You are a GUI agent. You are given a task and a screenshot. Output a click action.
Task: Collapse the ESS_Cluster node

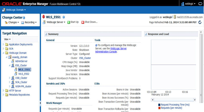(10, 65)
